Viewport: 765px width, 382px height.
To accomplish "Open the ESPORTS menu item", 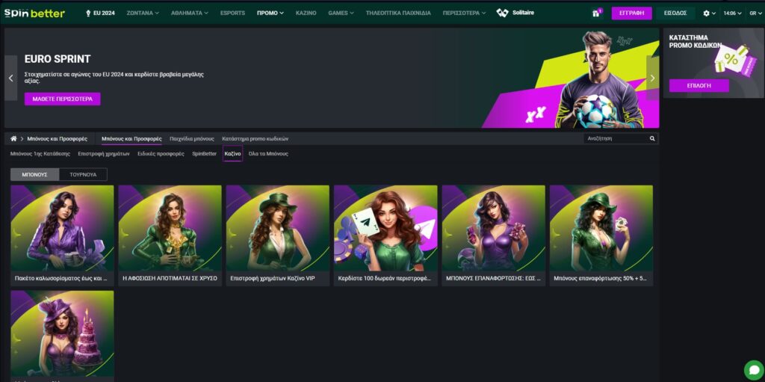I will (232, 13).
